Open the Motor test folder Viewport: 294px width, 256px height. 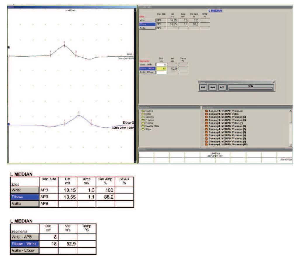pyautogui.click(x=148, y=114)
